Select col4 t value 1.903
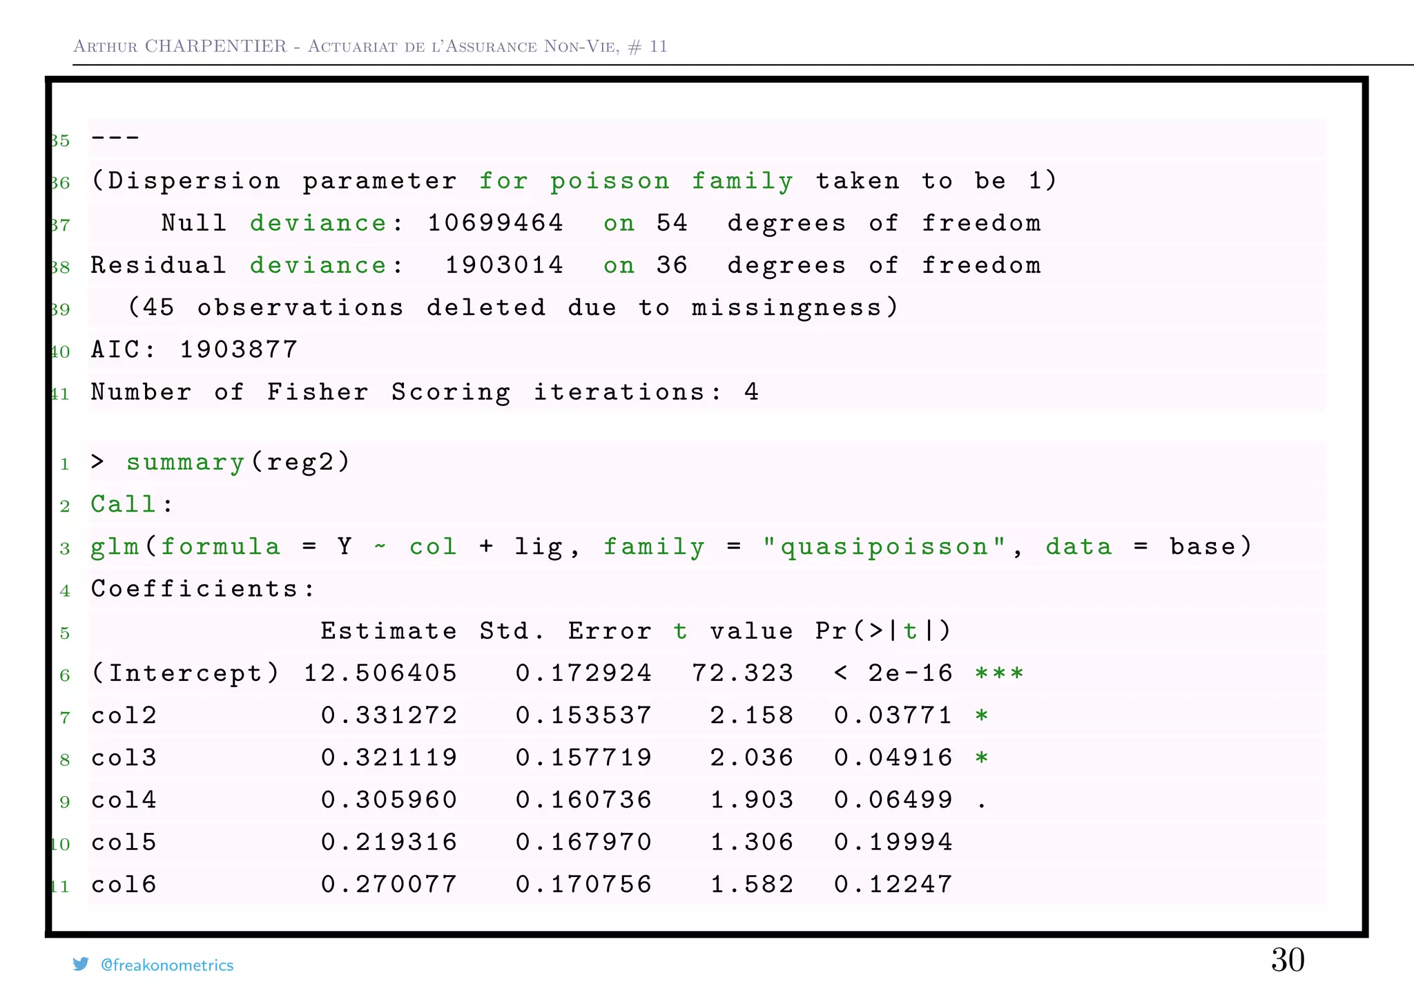This screenshot has width=1414, height=1000. [752, 800]
